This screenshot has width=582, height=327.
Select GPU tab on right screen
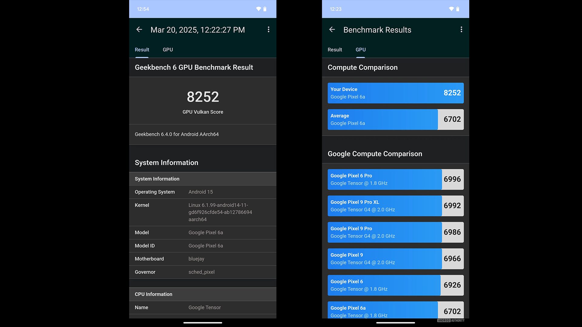click(x=360, y=50)
